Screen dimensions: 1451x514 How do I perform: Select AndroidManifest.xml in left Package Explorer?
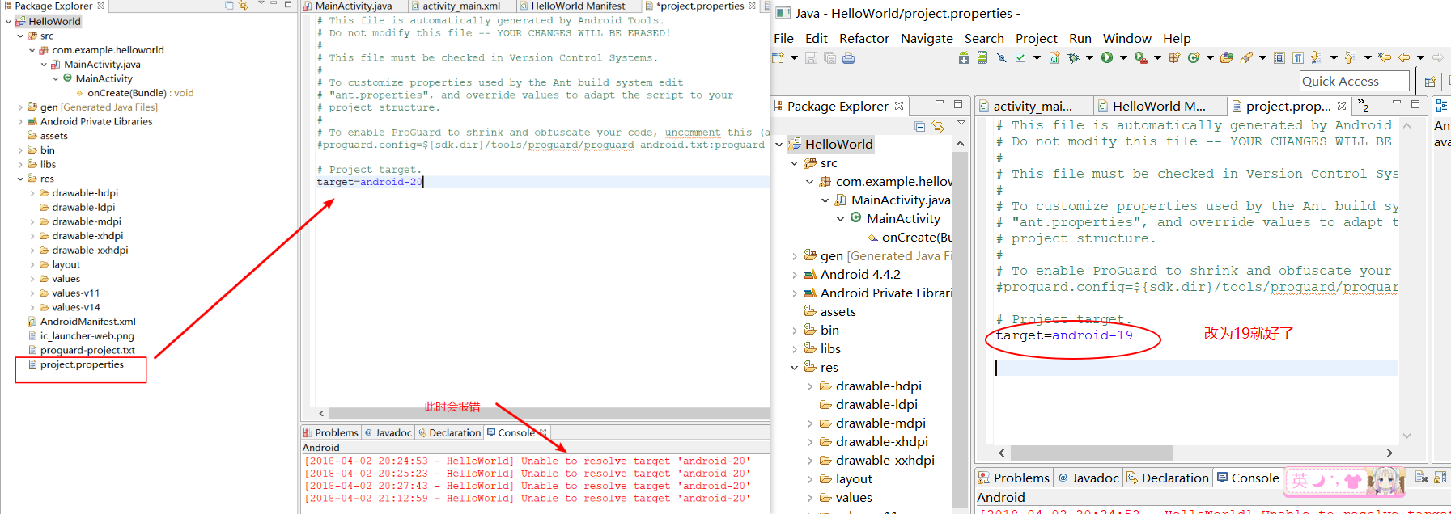tap(87, 322)
